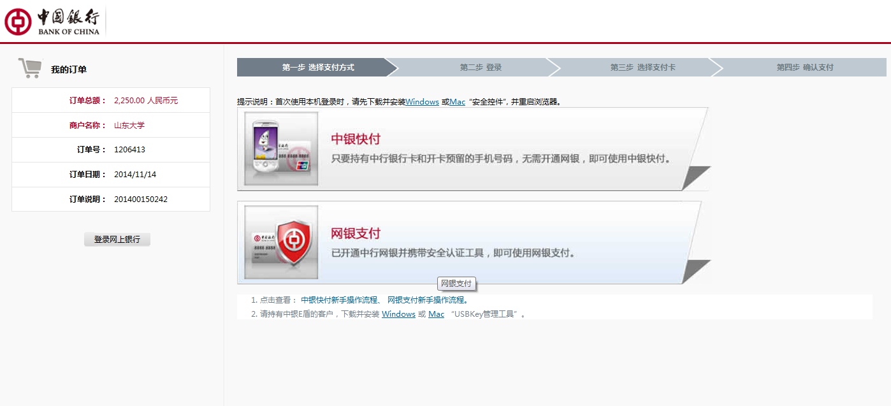Screen dimensions: 891x406
Task: Click order description 201400150242
Action: [141, 199]
